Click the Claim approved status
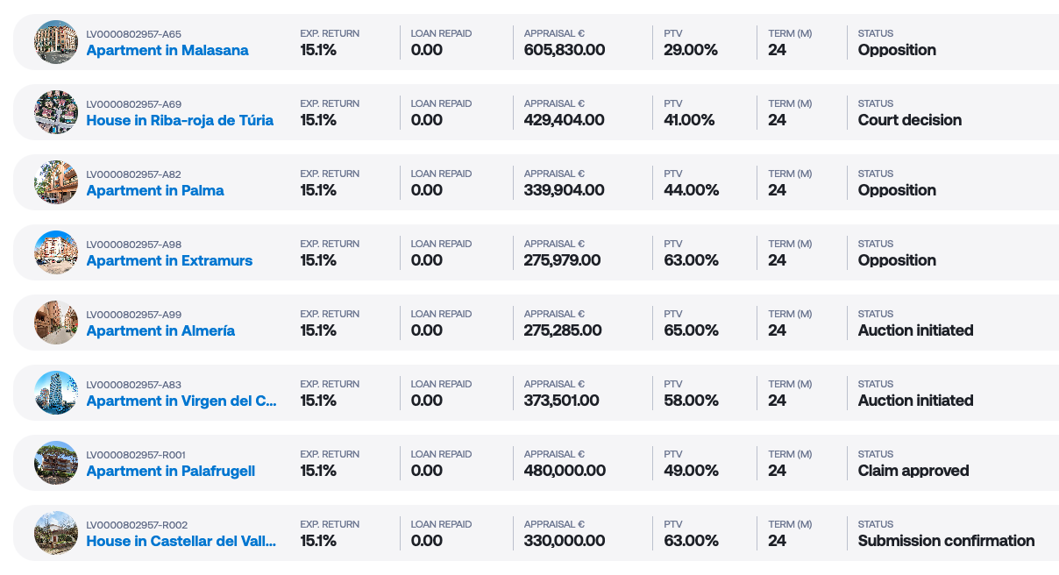 point(913,472)
